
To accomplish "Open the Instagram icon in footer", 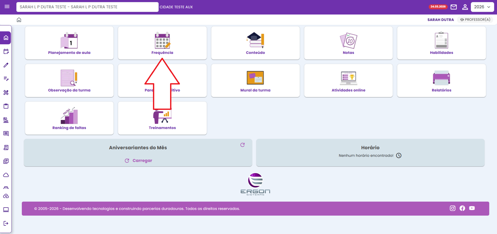I will 452,208.
